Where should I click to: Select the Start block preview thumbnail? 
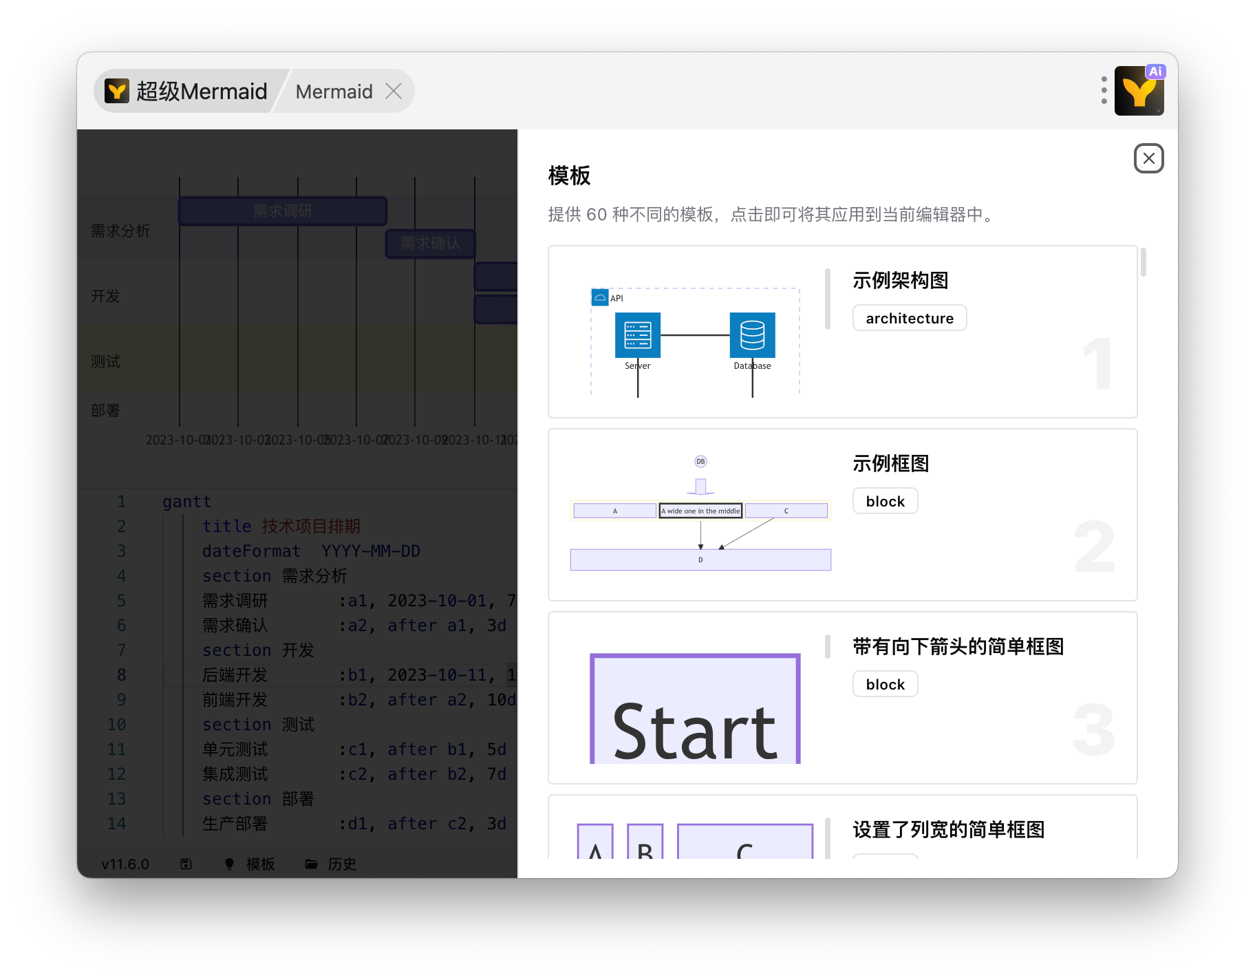pos(695,709)
